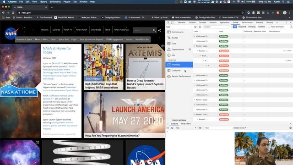
Task: Filter promises by Pending
Action: coord(252,27)
